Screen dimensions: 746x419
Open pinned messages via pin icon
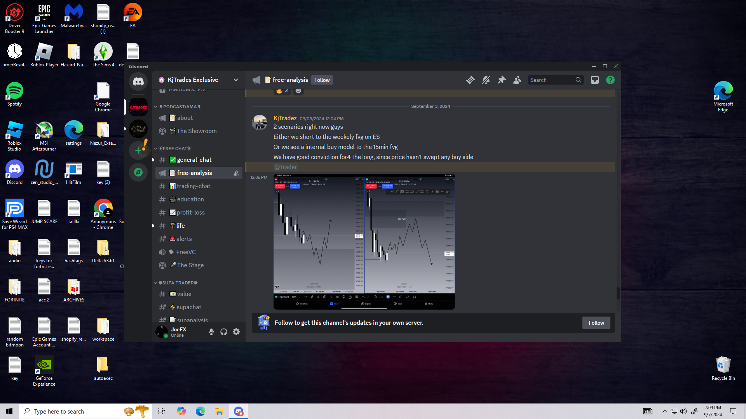pyautogui.click(x=502, y=80)
